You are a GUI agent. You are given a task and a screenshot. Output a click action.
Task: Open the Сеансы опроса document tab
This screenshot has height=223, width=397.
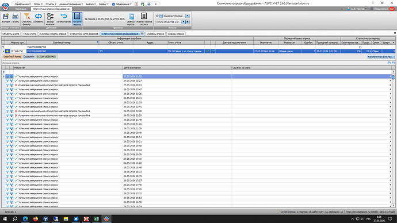point(175,34)
